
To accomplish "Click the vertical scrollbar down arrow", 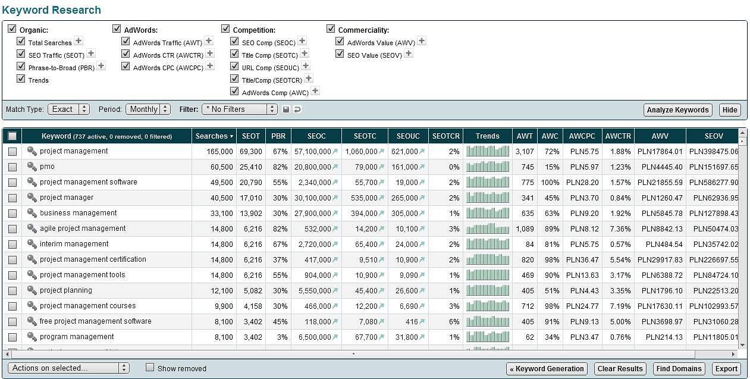I will [742, 344].
